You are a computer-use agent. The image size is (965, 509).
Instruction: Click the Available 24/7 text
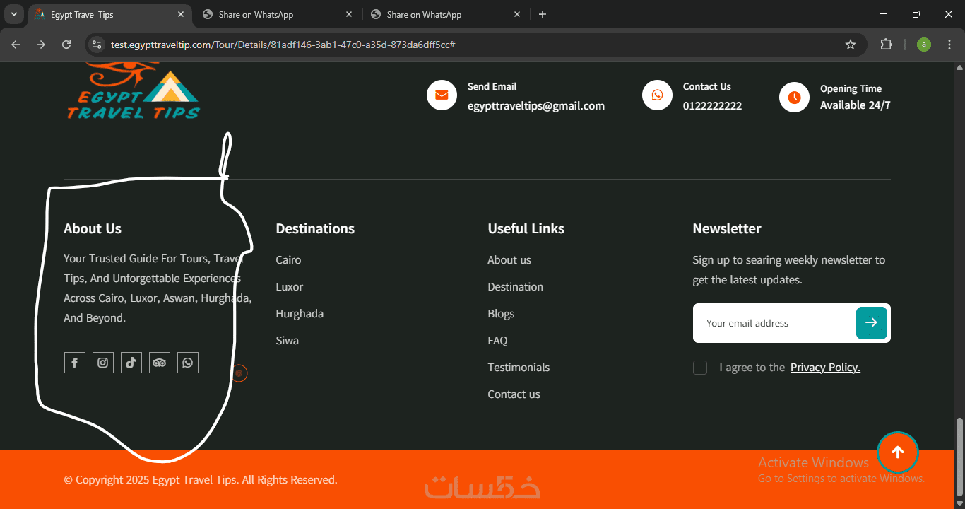tap(856, 105)
